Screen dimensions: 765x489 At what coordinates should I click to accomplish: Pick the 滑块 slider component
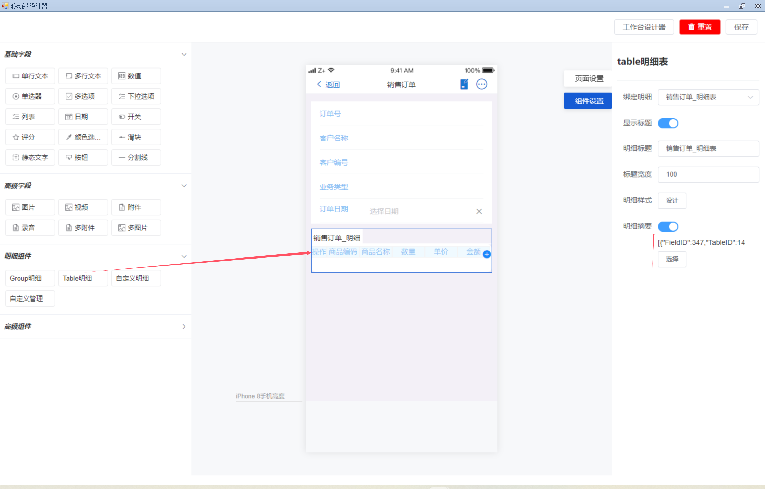click(x=136, y=137)
